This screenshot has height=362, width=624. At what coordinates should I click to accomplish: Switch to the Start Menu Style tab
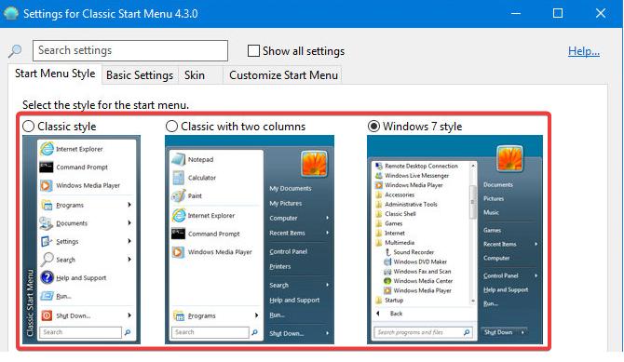click(55, 74)
